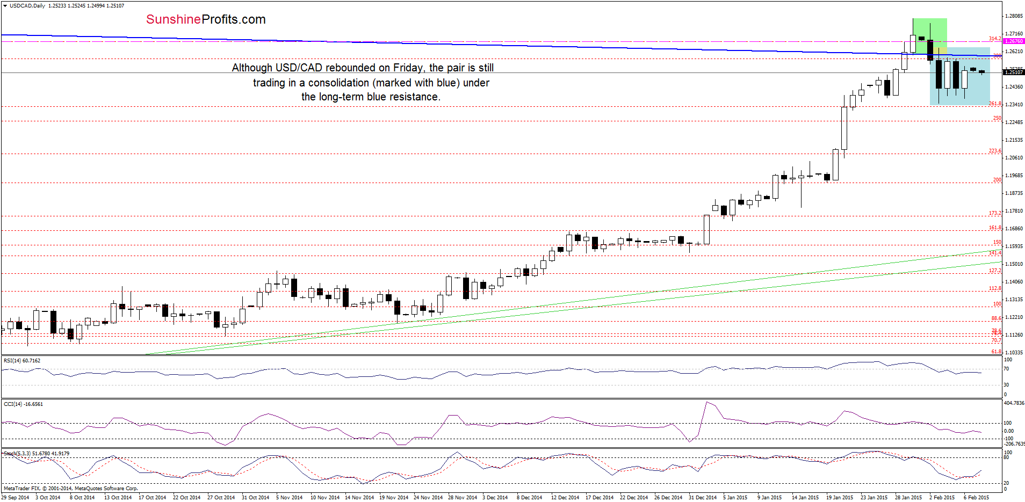
Task: Select the USDCAD,Daily chart title
Action: 27,6
